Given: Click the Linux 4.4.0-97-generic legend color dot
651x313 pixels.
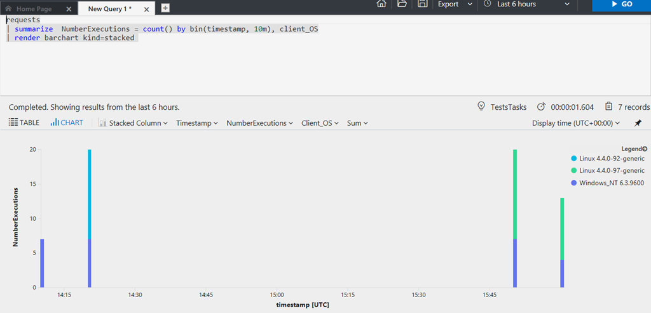Looking at the screenshot, I should coord(574,170).
